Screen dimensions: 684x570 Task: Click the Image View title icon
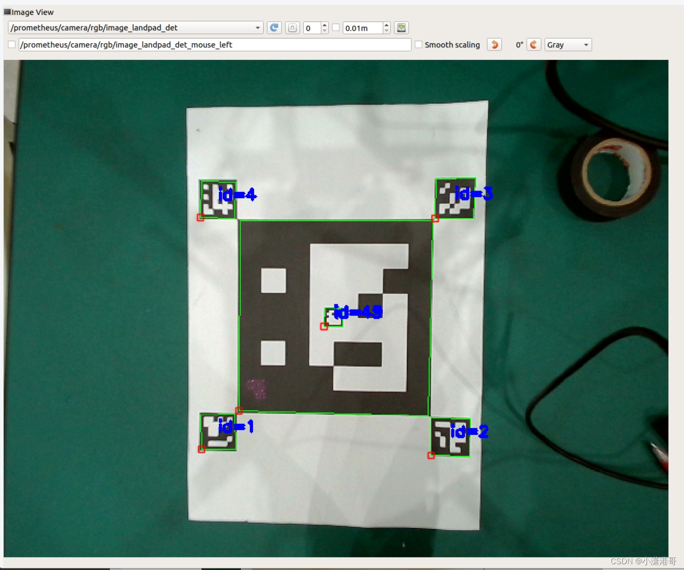point(7,12)
